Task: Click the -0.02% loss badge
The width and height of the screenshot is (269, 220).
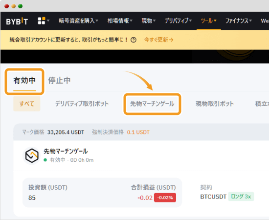Action: (x=165, y=198)
